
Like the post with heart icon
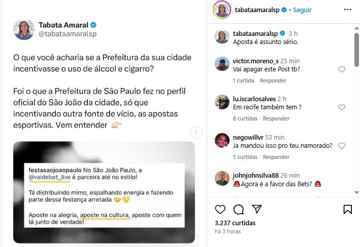220,209
